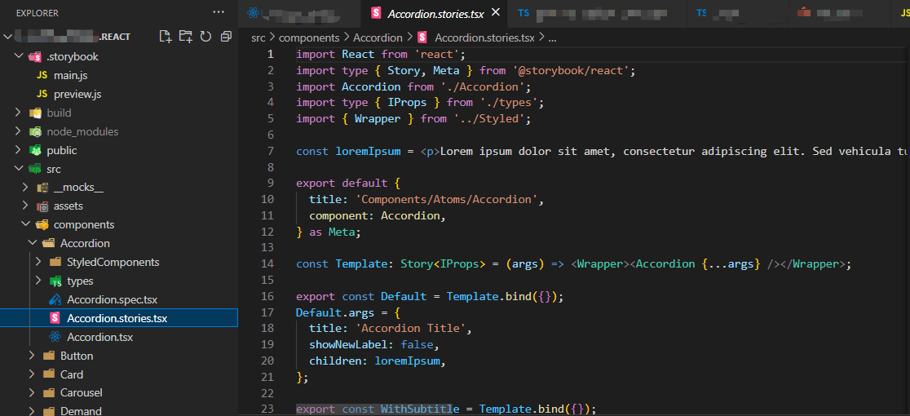Image resolution: width=910 pixels, height=416 pixels.
Task: Click the 'loremIpsum' constant on line 7
Action: click(368, 152)
